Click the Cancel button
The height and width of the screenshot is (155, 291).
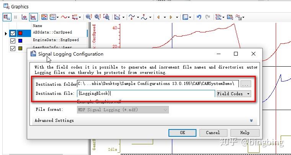pyautogui.click(x=213, y=133)
